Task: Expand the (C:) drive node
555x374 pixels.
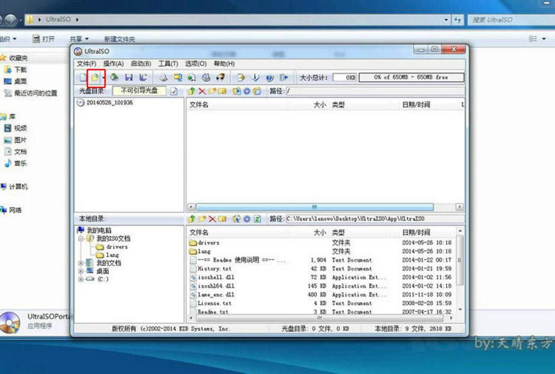Action: [81, 279]
